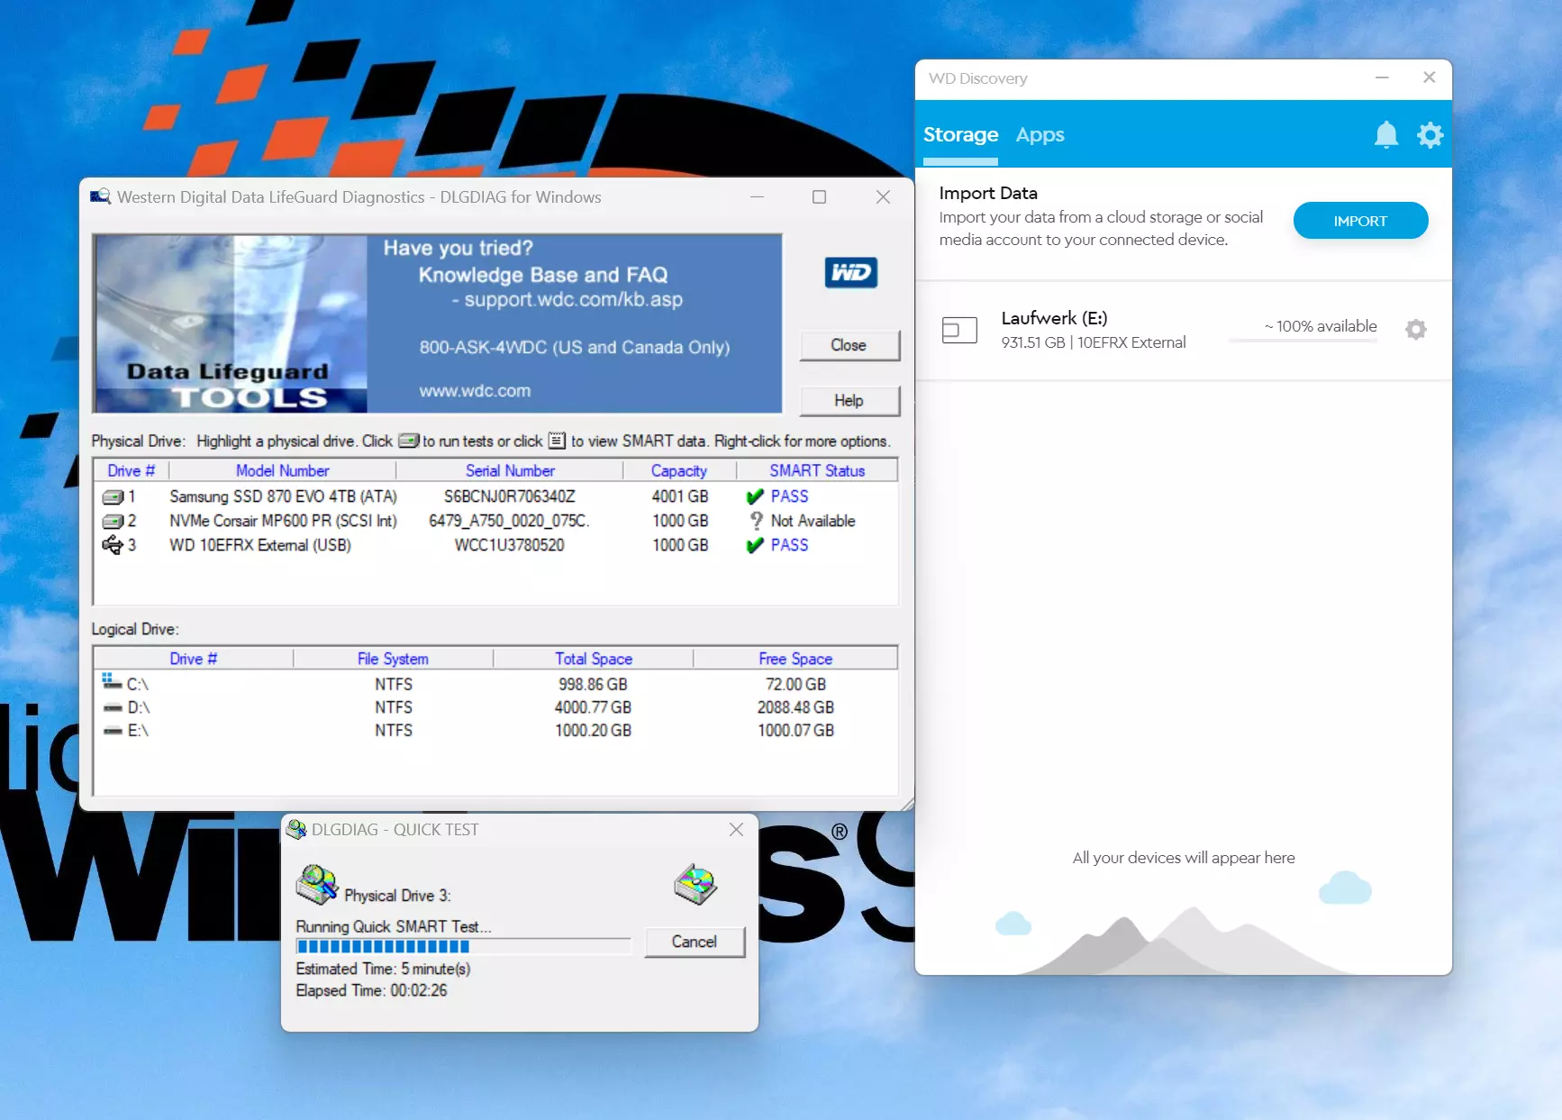Viewport: 1562px width, 1120px height.
Task: Click serial number S6BCNJ0R706340Z
Action: click(x=509, y=496)
